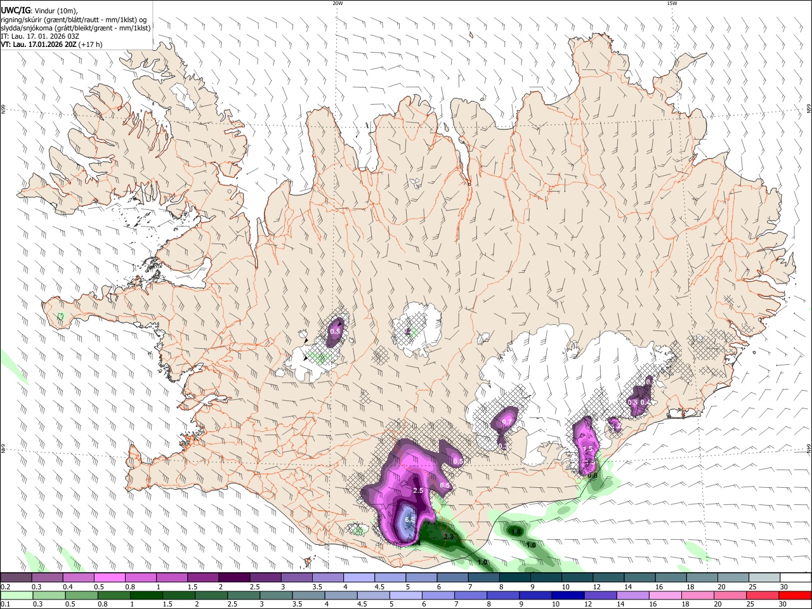Pick the gray-teal 3–3.5 lower legend swatch
The image size is (812, 609).
tap(276, 595)
